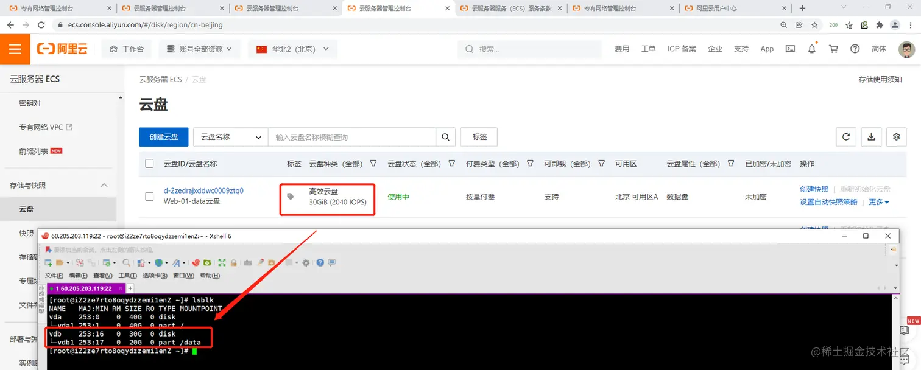The width and height of the screenshot is (921, 370).
Task: Click the search magnifier beside disk name input
Action: pyautogui.click(x=446, y=137)
